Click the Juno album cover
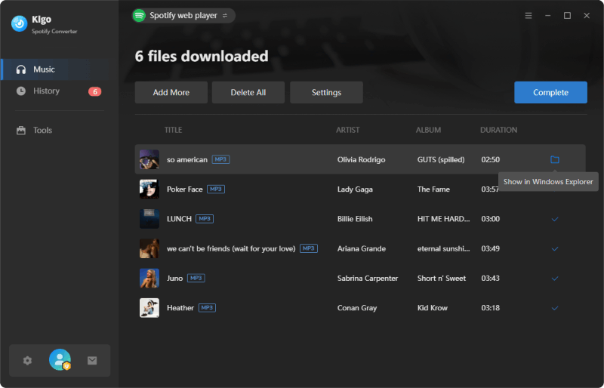The height and width of the screenshot is (388, 604). (x=149, y=279)
